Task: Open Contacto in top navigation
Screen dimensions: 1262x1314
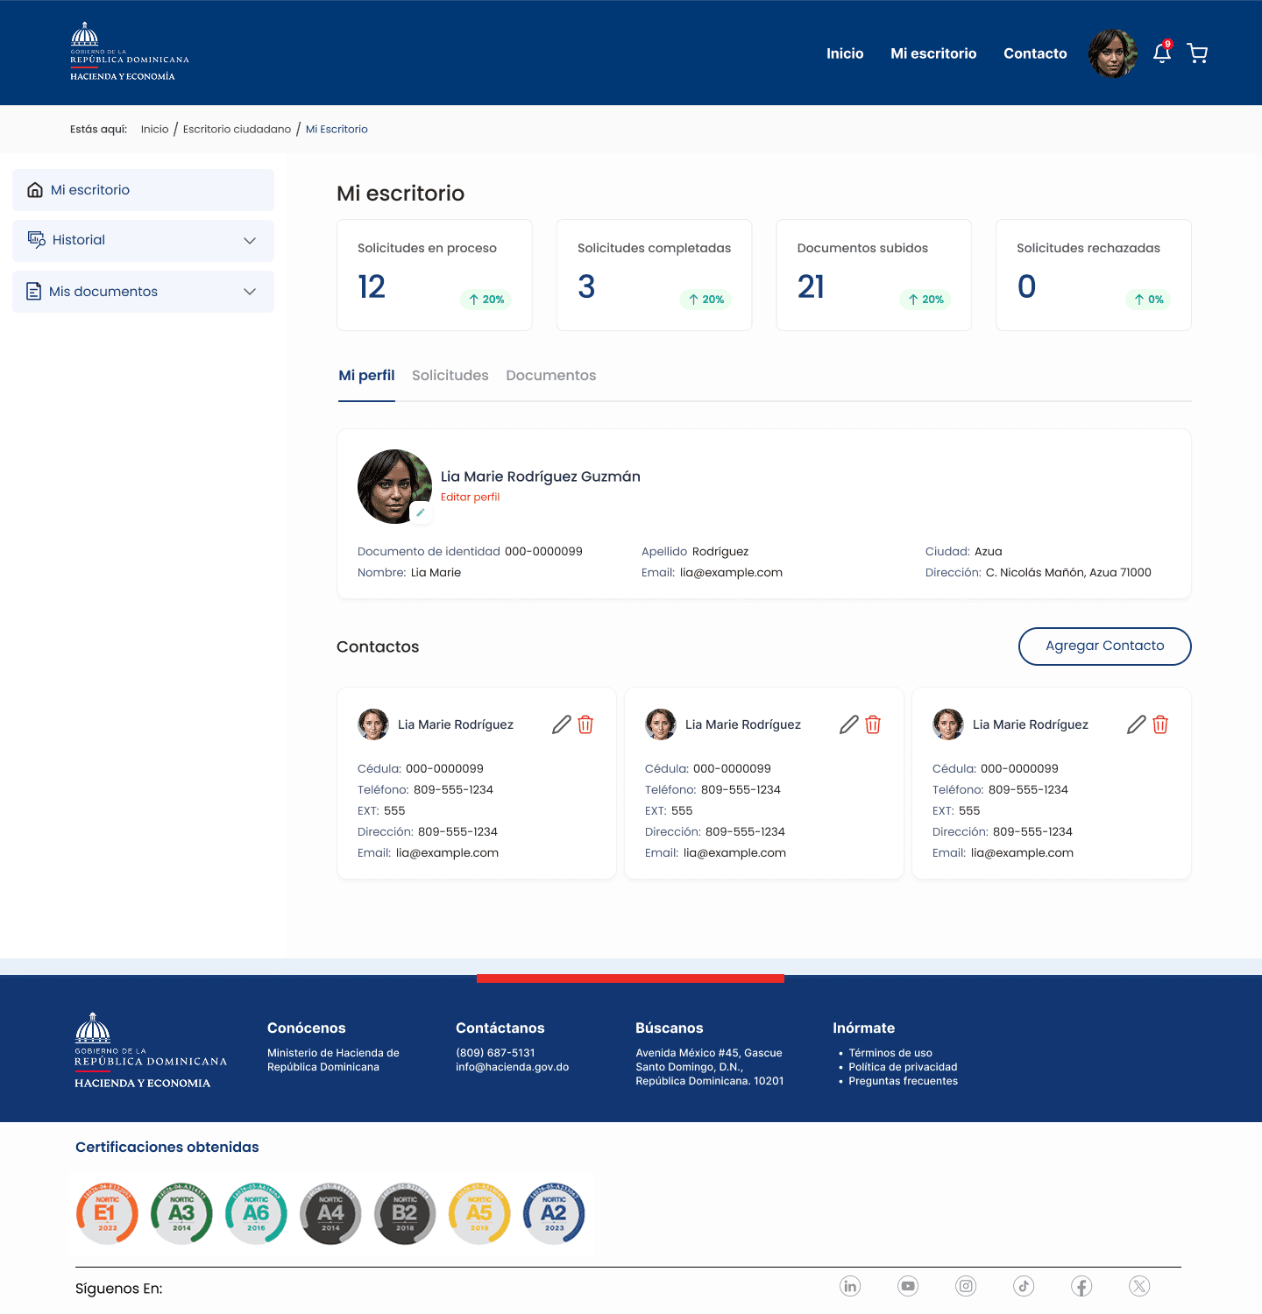Action: (1035, 53)
